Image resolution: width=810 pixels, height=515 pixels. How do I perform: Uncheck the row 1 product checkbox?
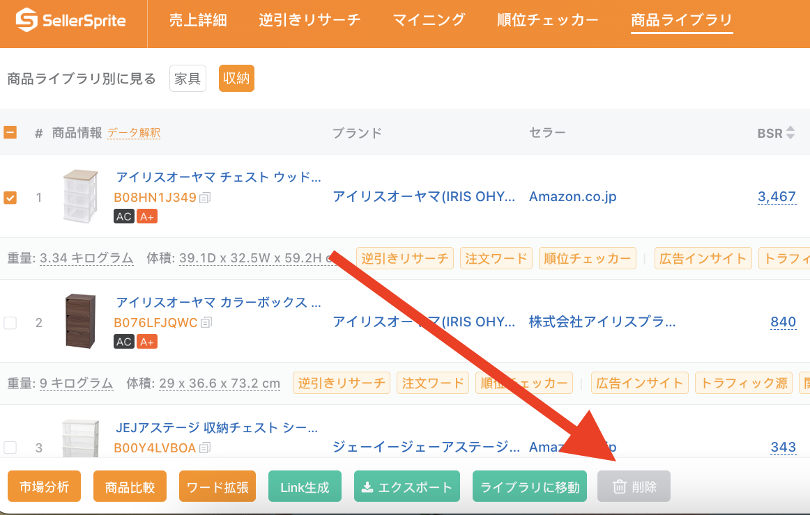pyautogui.click(x=10, y=198)
